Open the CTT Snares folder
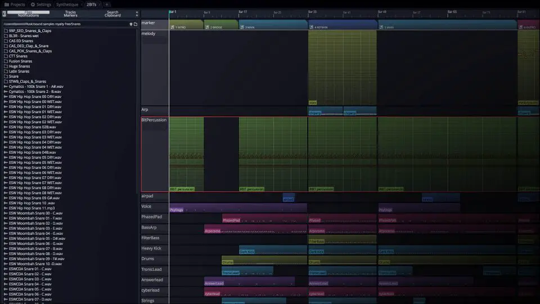Image resolution: width=540 pixels, height=304 pixels. point(18,56)
